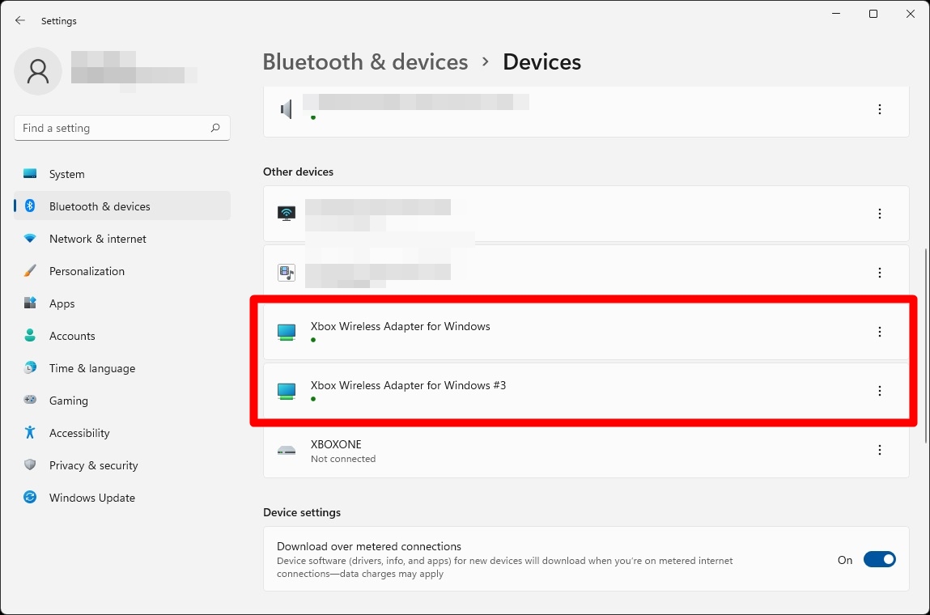Viewport: 930px width, 615px height.
Task: Open the System settings page
Action: tap(121, 174)
